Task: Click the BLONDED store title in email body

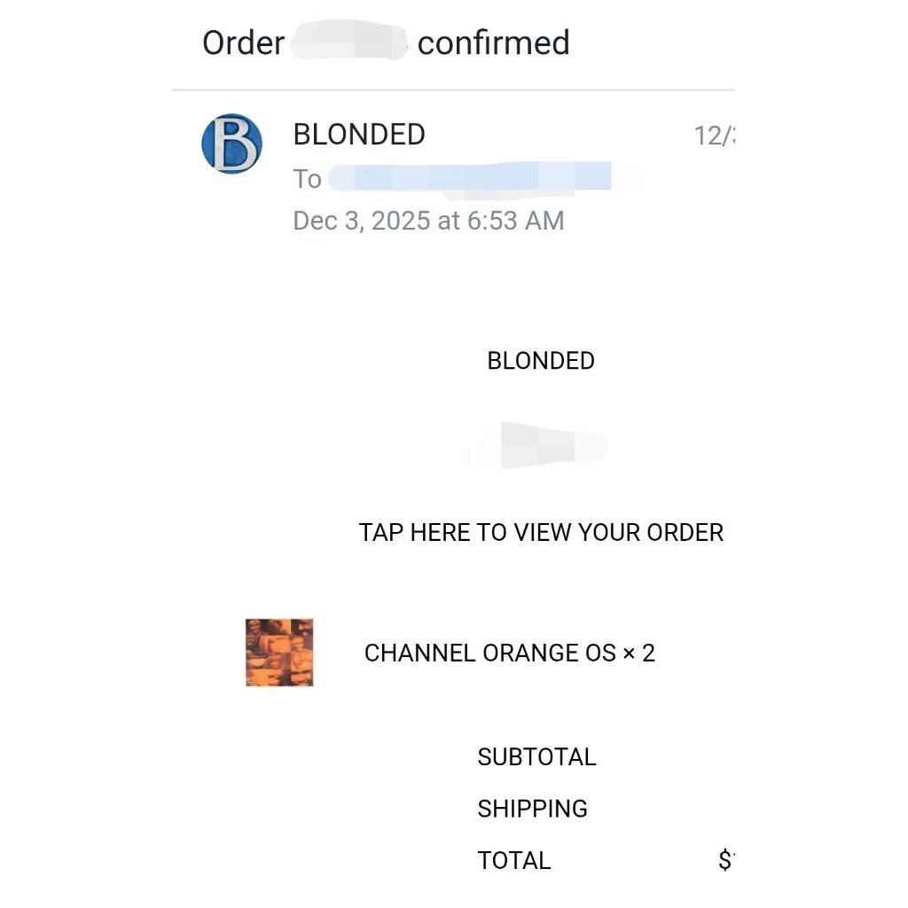Action: coord(541,361)
